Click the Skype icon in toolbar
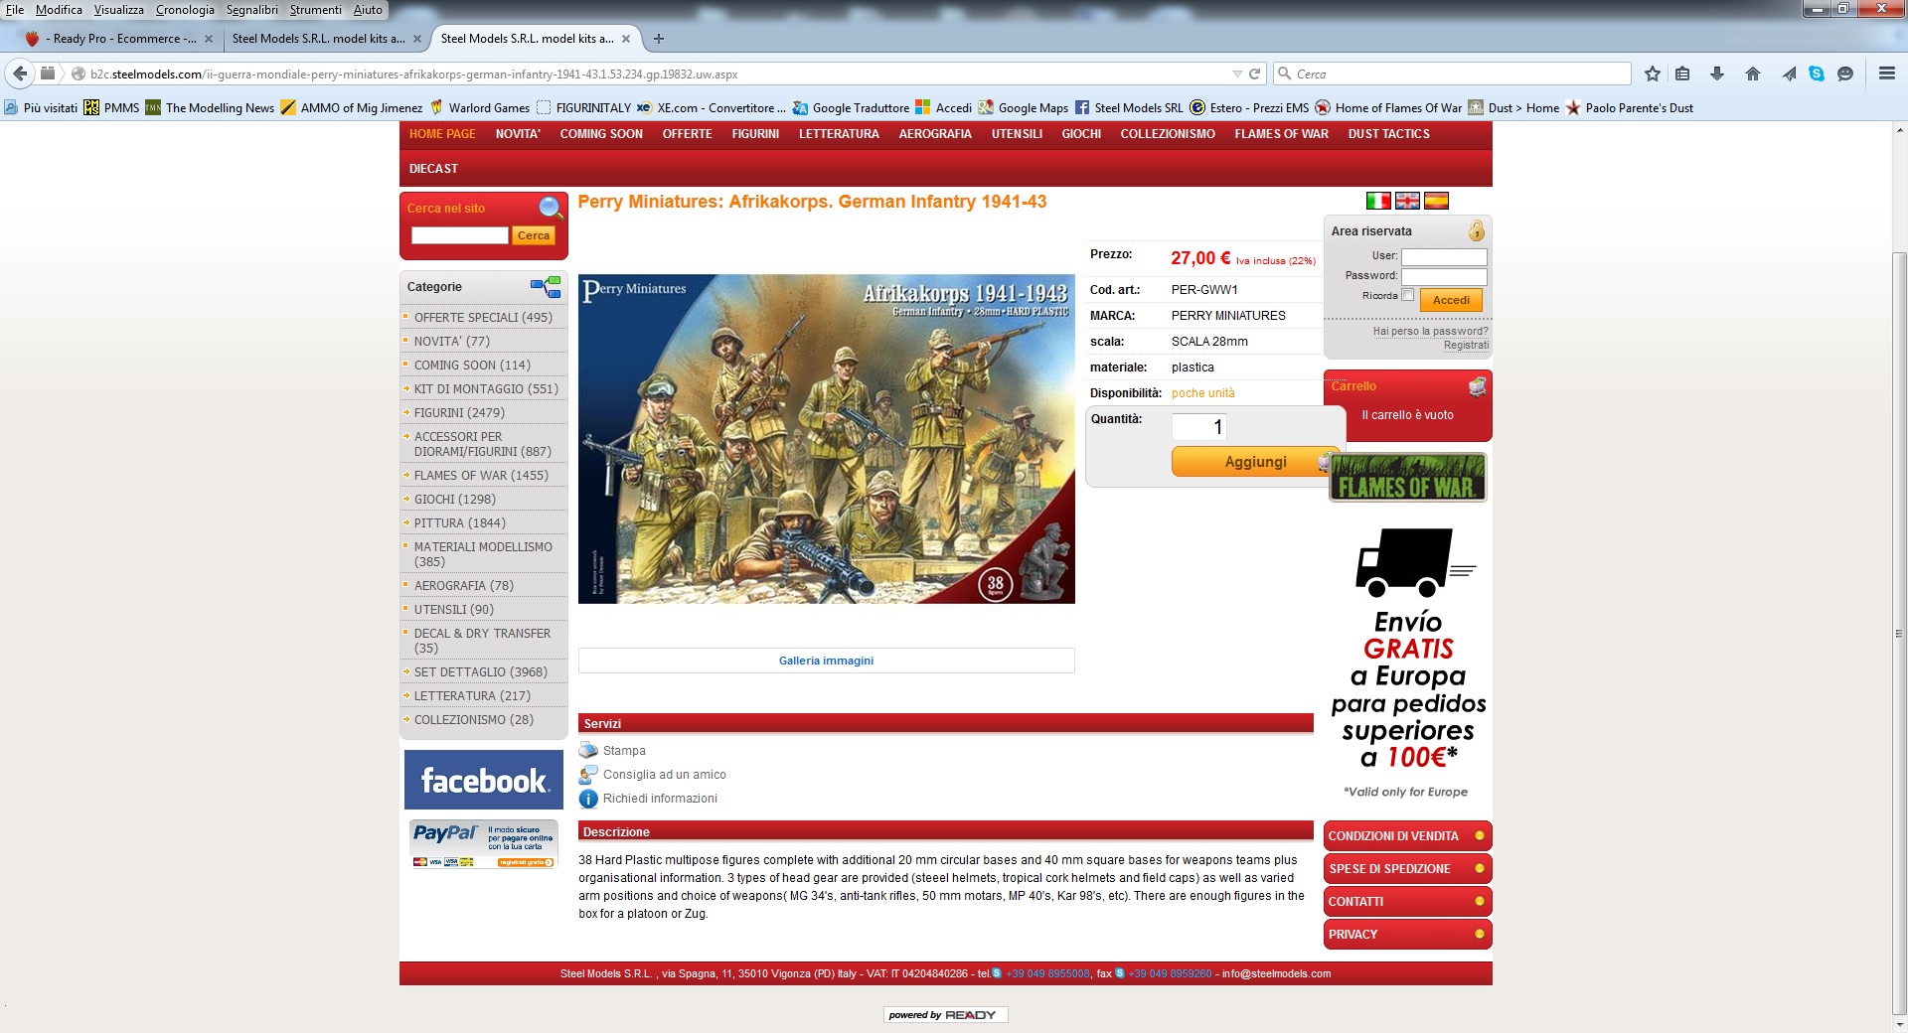Image resolution: width=1908 pixels, height=1033 pixels. (x=1817, y=74)
